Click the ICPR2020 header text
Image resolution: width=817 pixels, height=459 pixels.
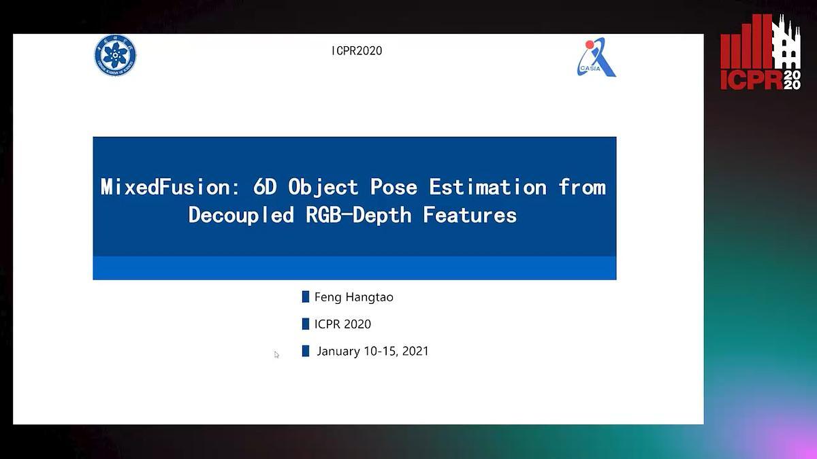[357, 51]
